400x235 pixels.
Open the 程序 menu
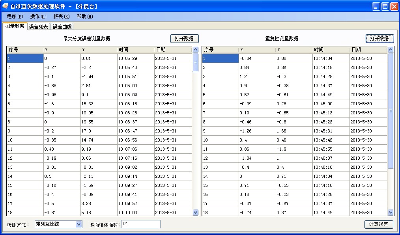click(15, 17)
